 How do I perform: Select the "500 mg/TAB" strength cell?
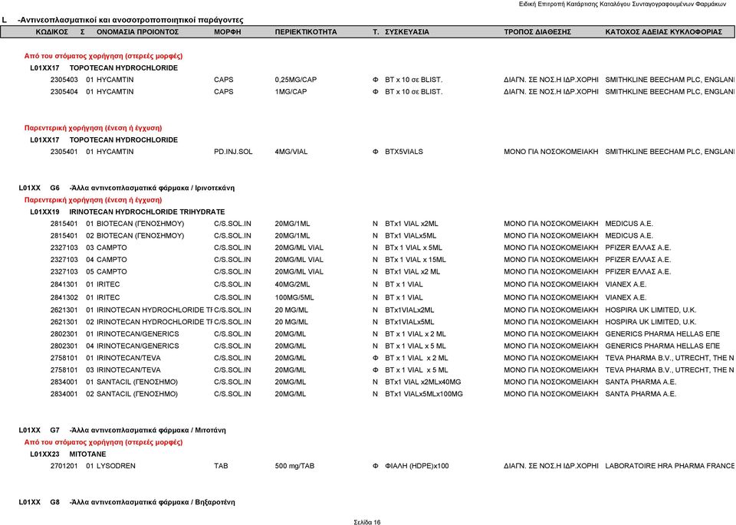[x=294, y=466]
